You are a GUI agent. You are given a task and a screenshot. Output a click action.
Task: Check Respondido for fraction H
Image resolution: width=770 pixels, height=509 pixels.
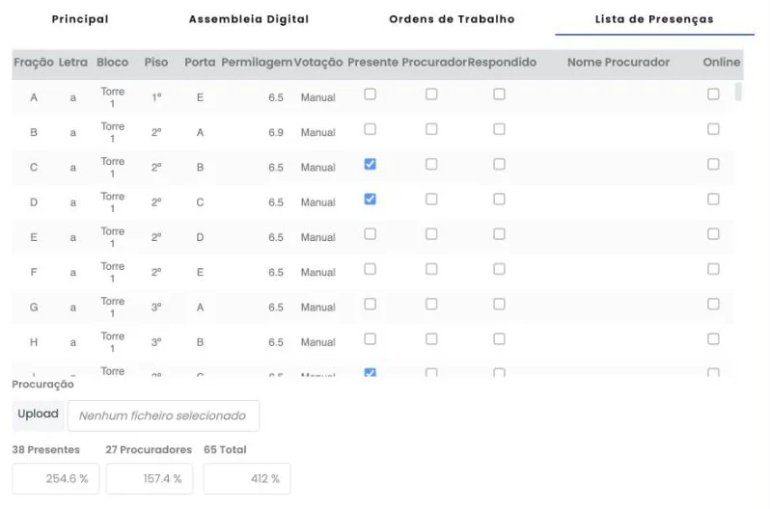[500, 339]
